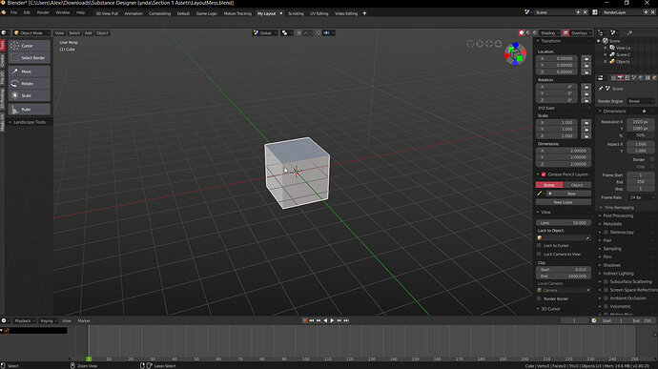Open the Frame Rate dropdown
The width and height of the screenshot is (658, 369).
click(x=641, y=197)
